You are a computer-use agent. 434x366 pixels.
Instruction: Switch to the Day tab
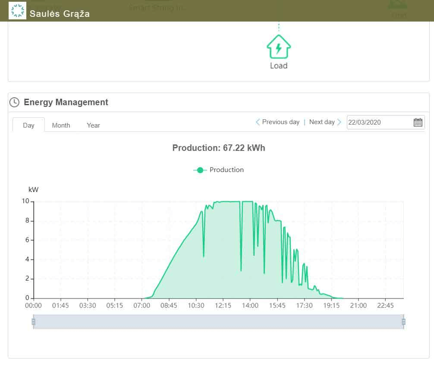tap(28, 125)
